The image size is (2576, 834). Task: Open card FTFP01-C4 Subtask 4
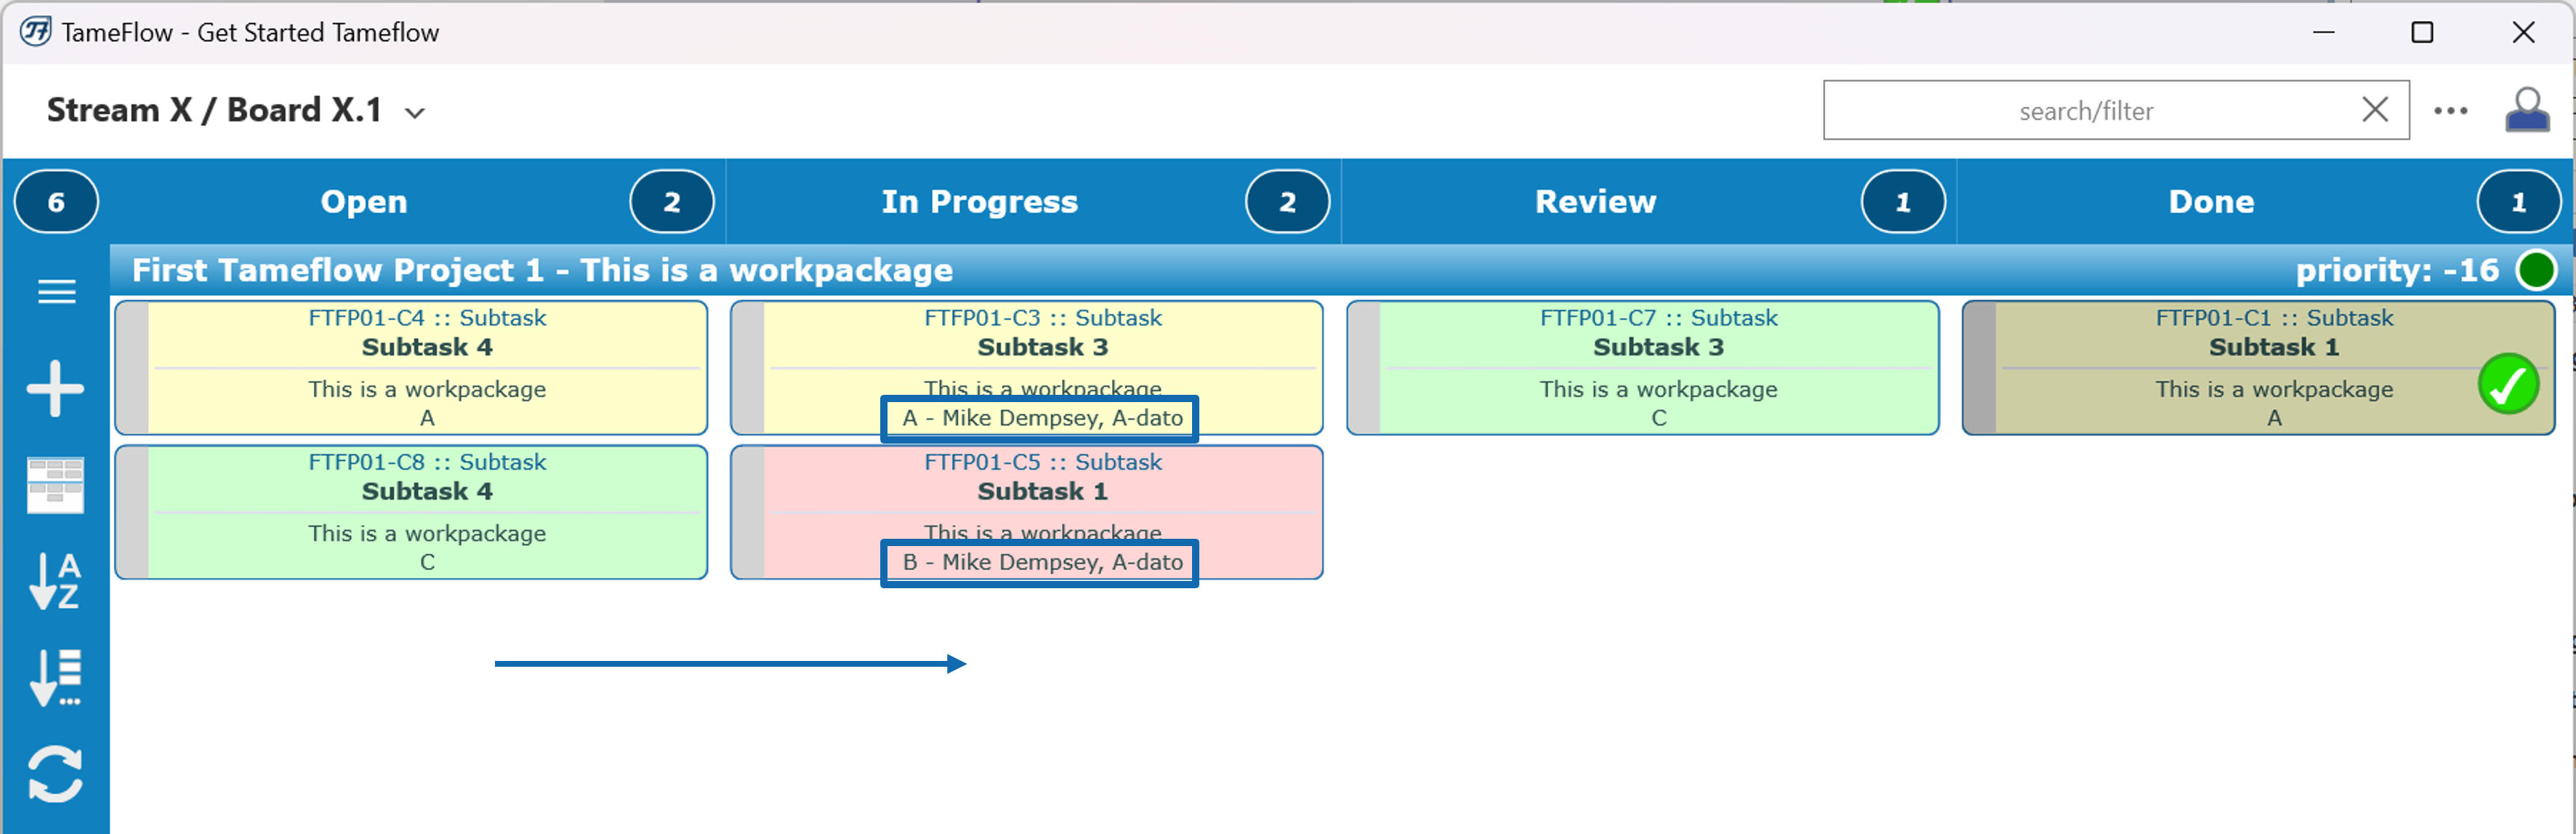[x=412, y=368]
